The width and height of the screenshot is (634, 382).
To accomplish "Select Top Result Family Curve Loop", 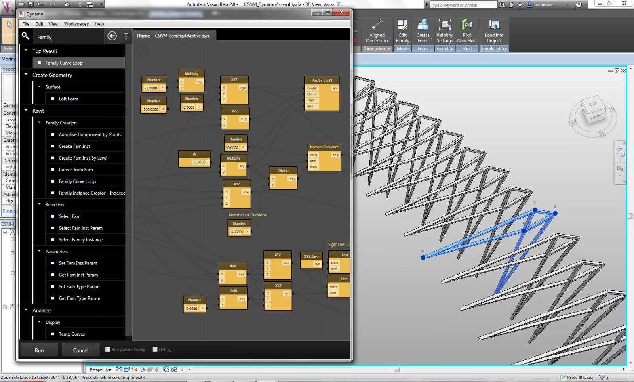I will [x=79, y=63].
